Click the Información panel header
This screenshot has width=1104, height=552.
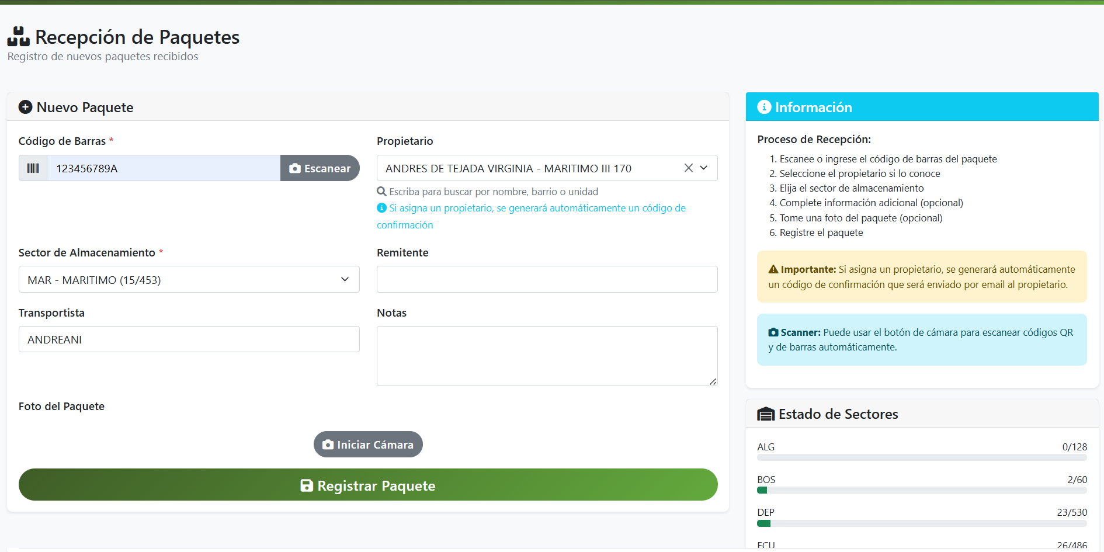[922, 107]
